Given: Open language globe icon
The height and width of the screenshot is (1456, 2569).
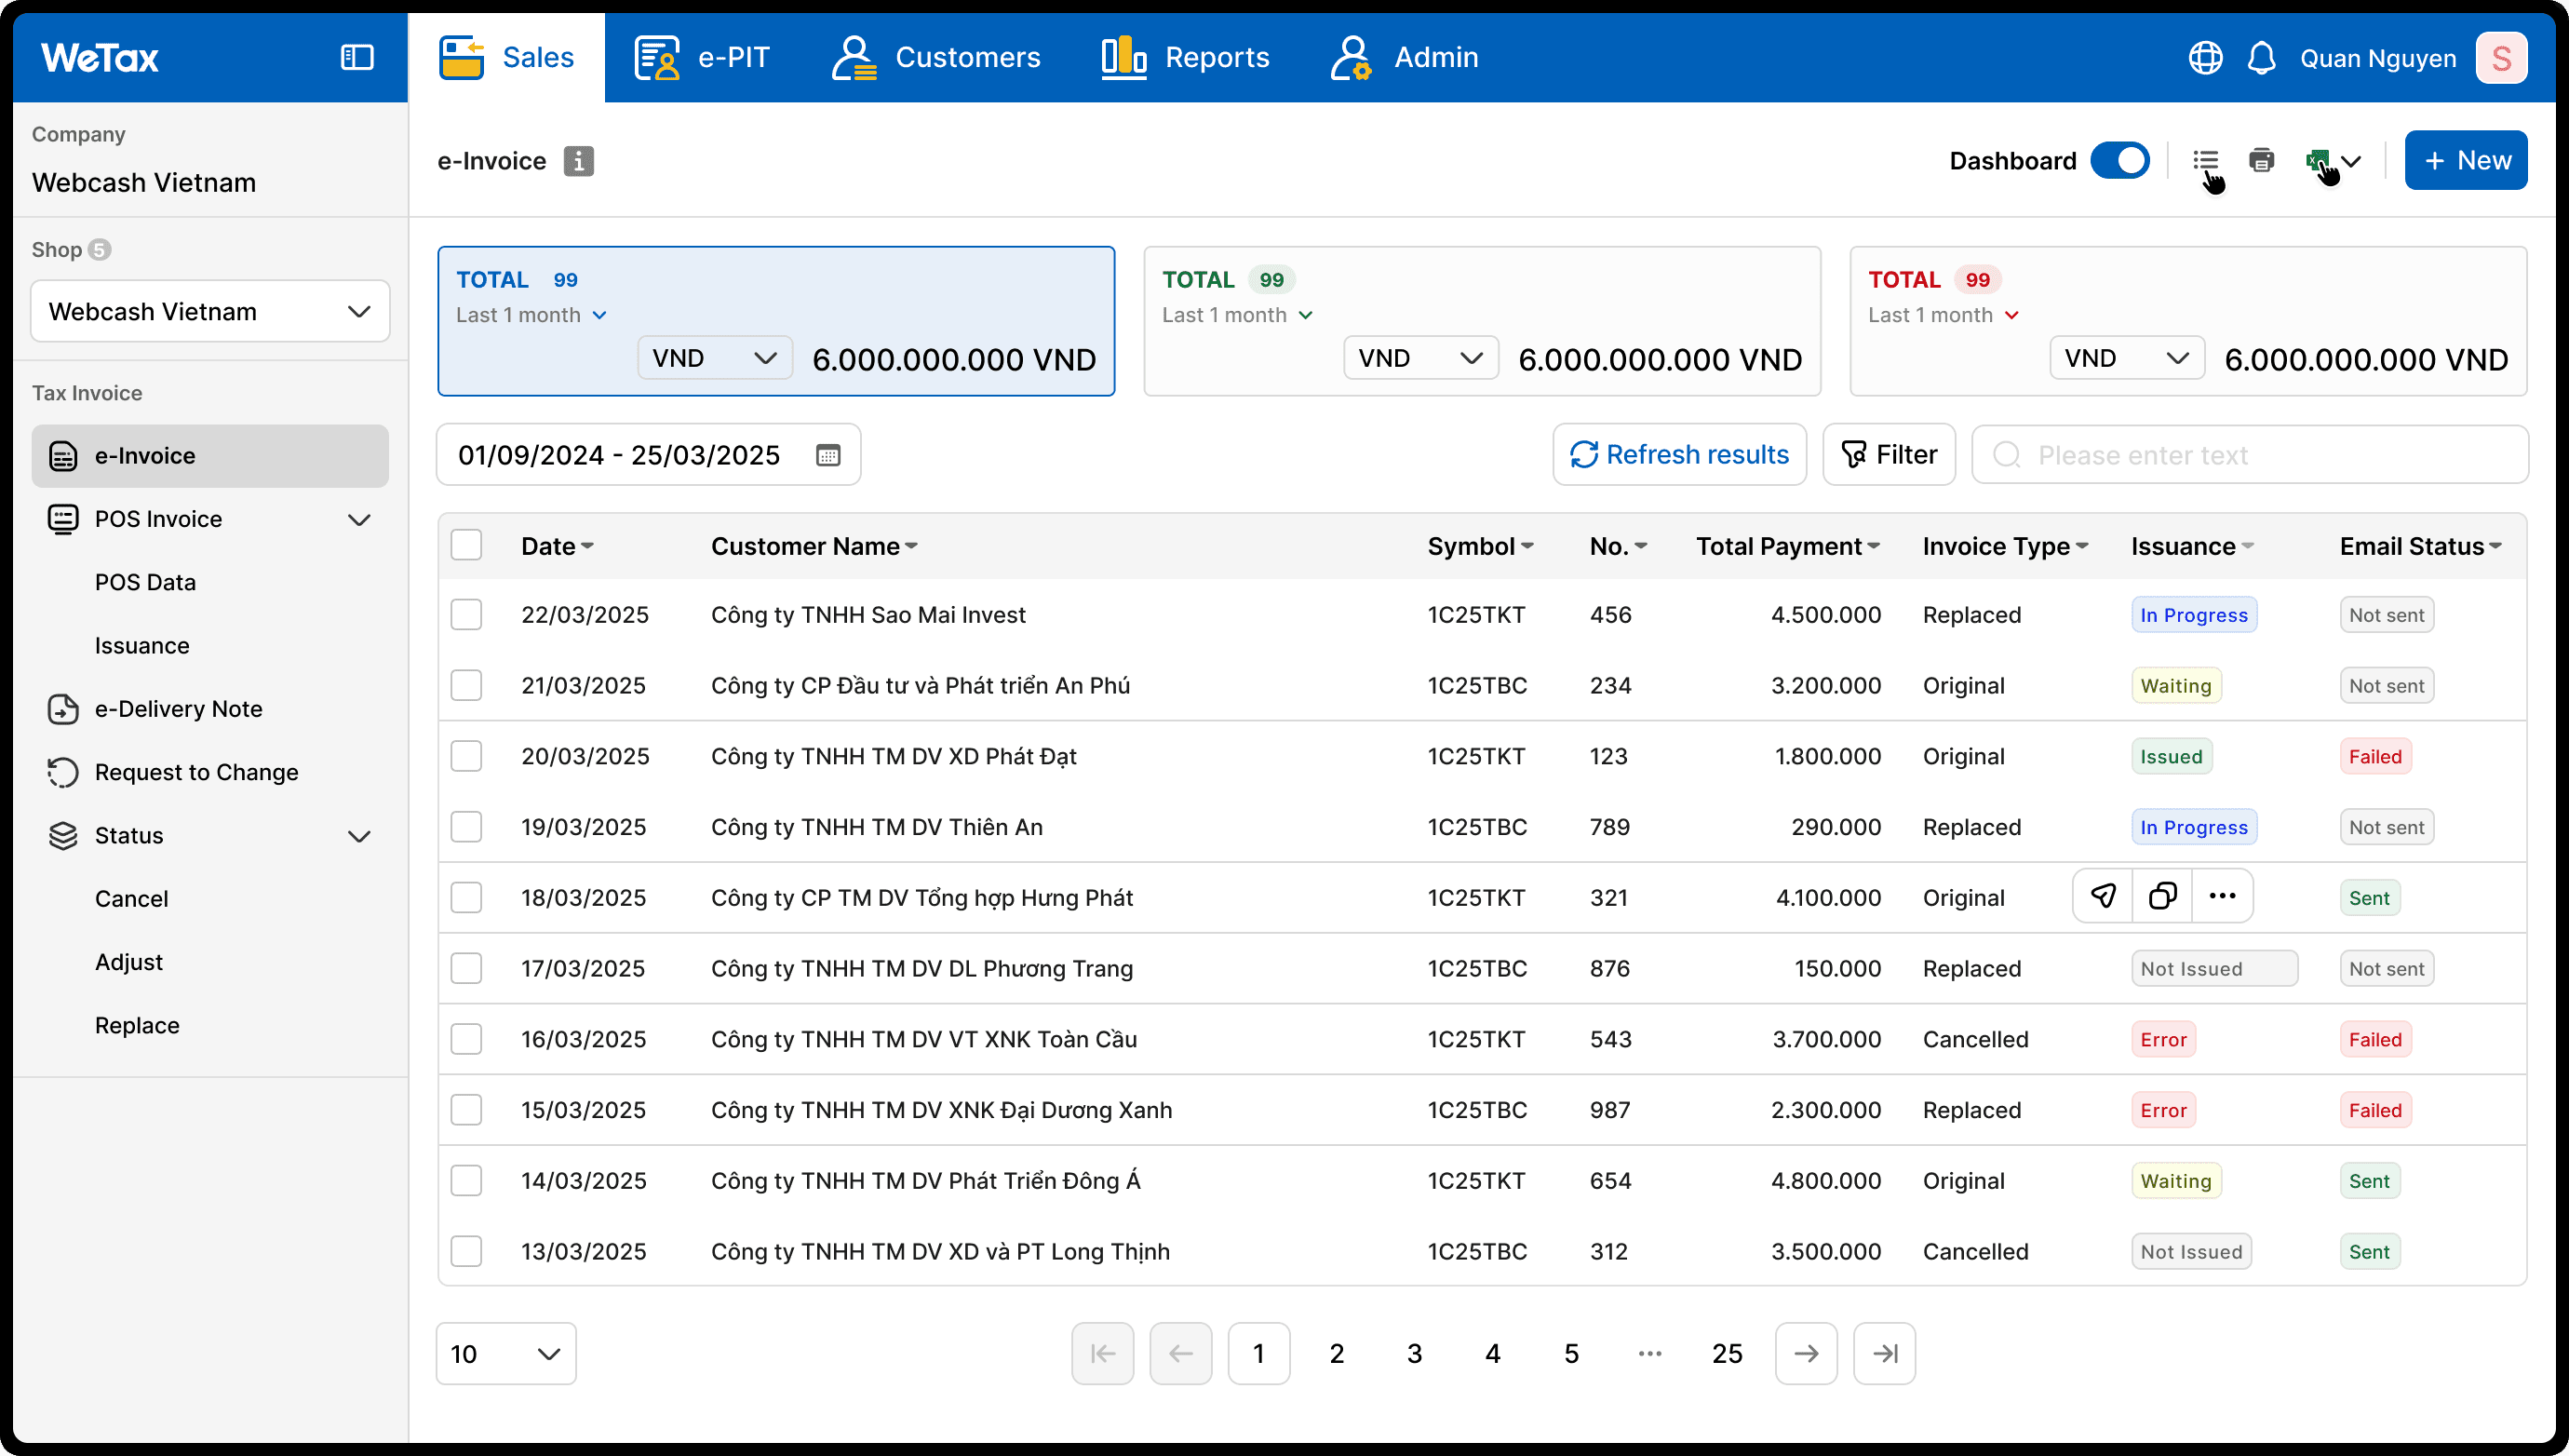Looking at the screenshot, I should tap(2205, 58).
